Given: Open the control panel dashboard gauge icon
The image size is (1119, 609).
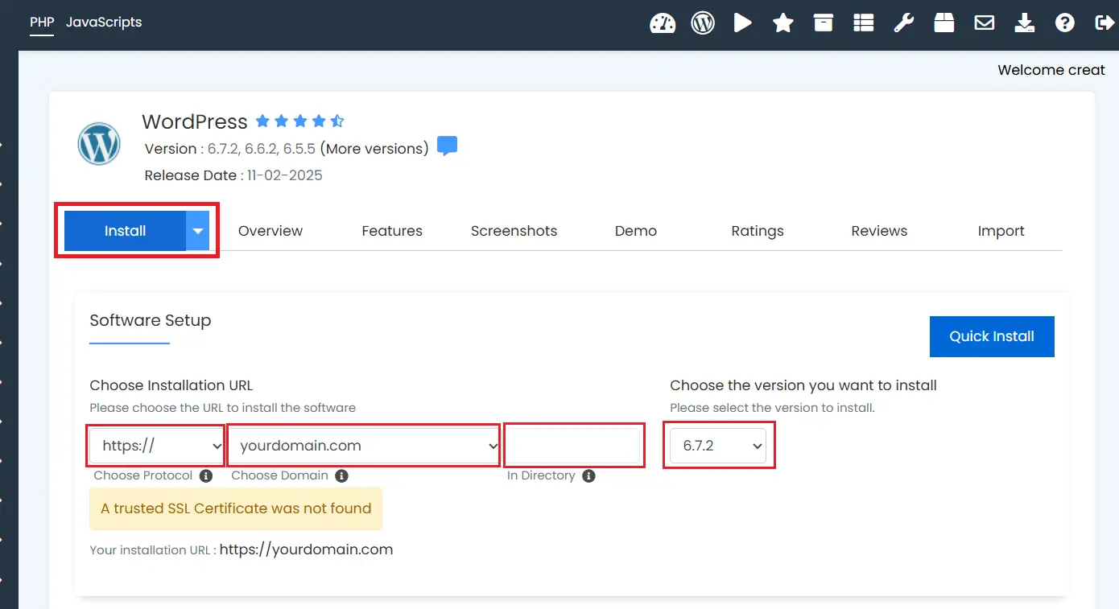Looking at the screenshot, I should (663, 23).
